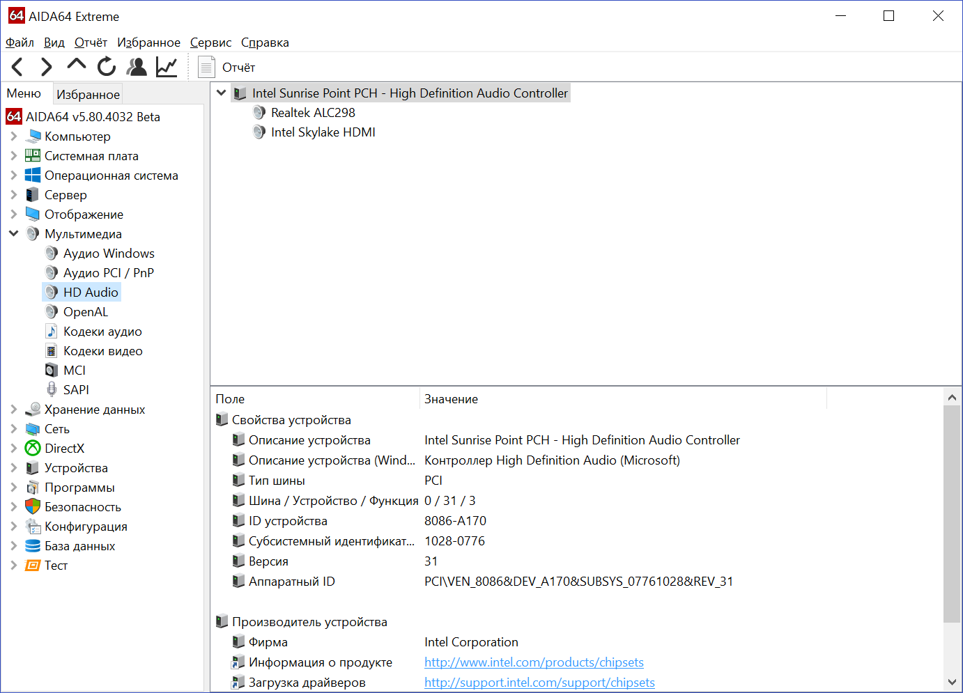963x693 pixels.
Task: Refresh the page with the circular arrow icon
Action: (107, 67)
